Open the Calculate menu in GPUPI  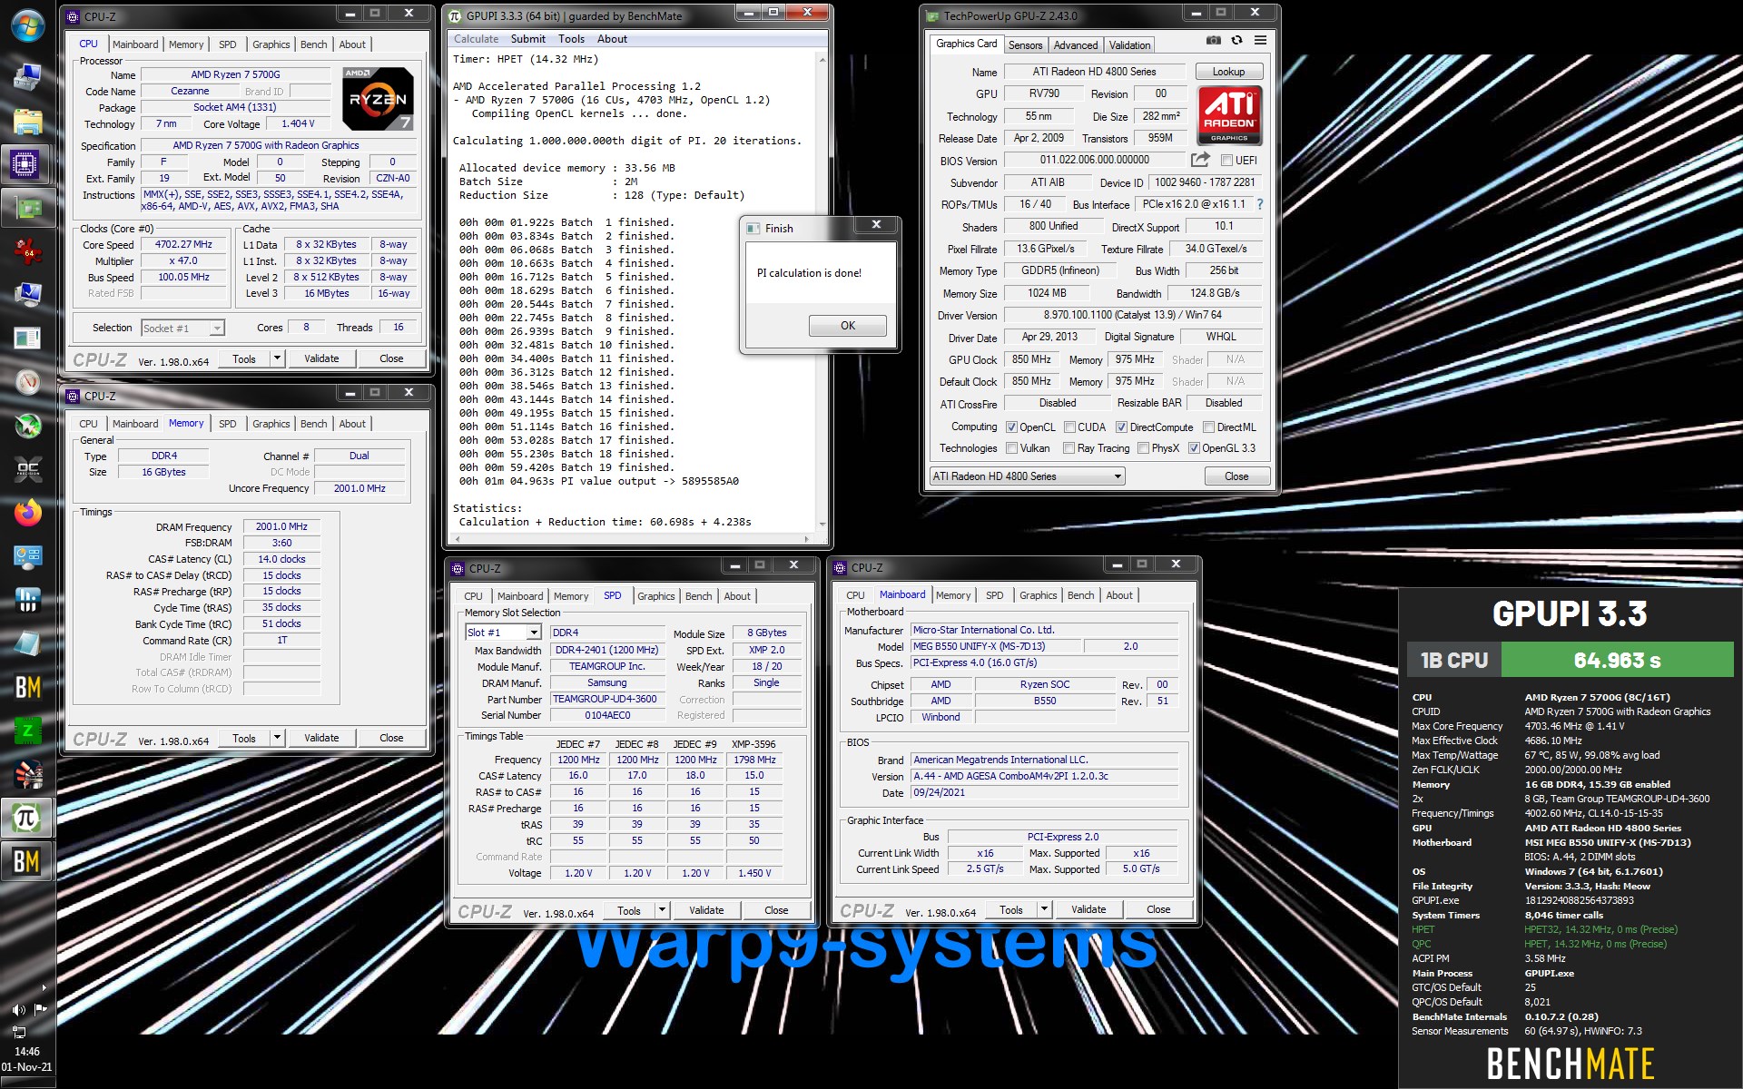tap(476, 39)
